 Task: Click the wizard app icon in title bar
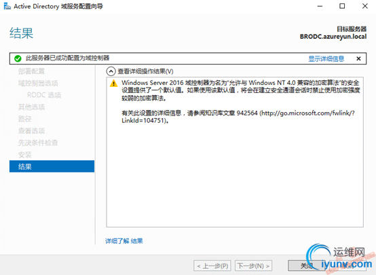click(x=7, y=6)
